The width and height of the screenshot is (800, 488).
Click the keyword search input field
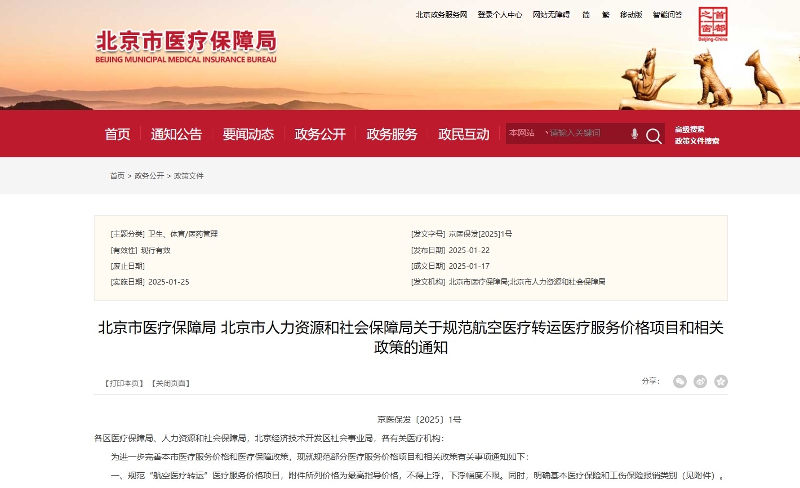click(x=586, y=133)
